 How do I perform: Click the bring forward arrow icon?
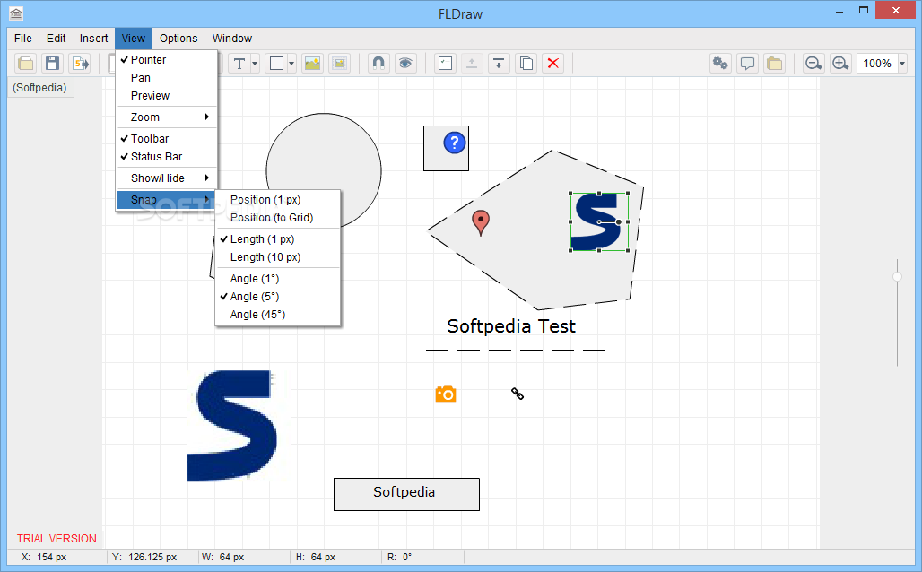point(472,63)
